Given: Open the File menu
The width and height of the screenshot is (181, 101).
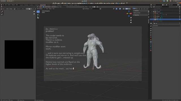Looking at the screenshot, I should point(3,5).
